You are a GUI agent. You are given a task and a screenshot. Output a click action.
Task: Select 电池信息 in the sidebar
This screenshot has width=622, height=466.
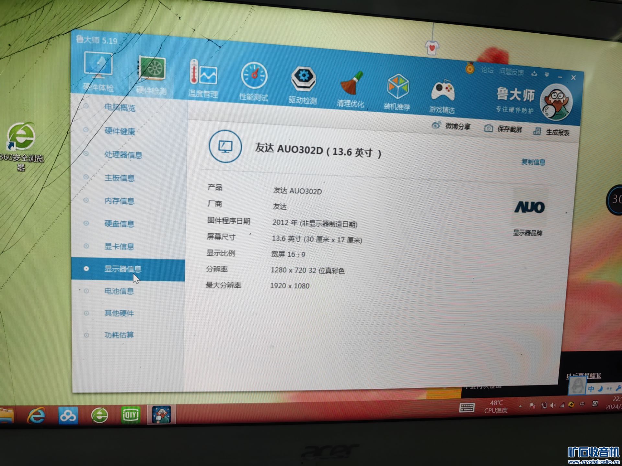[119, 291]
